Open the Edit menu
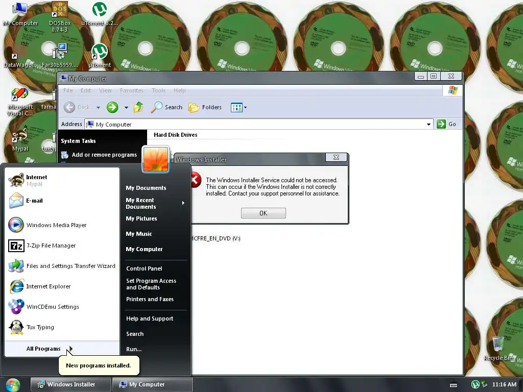The image size is (523, 392). [x=86, y=90]
